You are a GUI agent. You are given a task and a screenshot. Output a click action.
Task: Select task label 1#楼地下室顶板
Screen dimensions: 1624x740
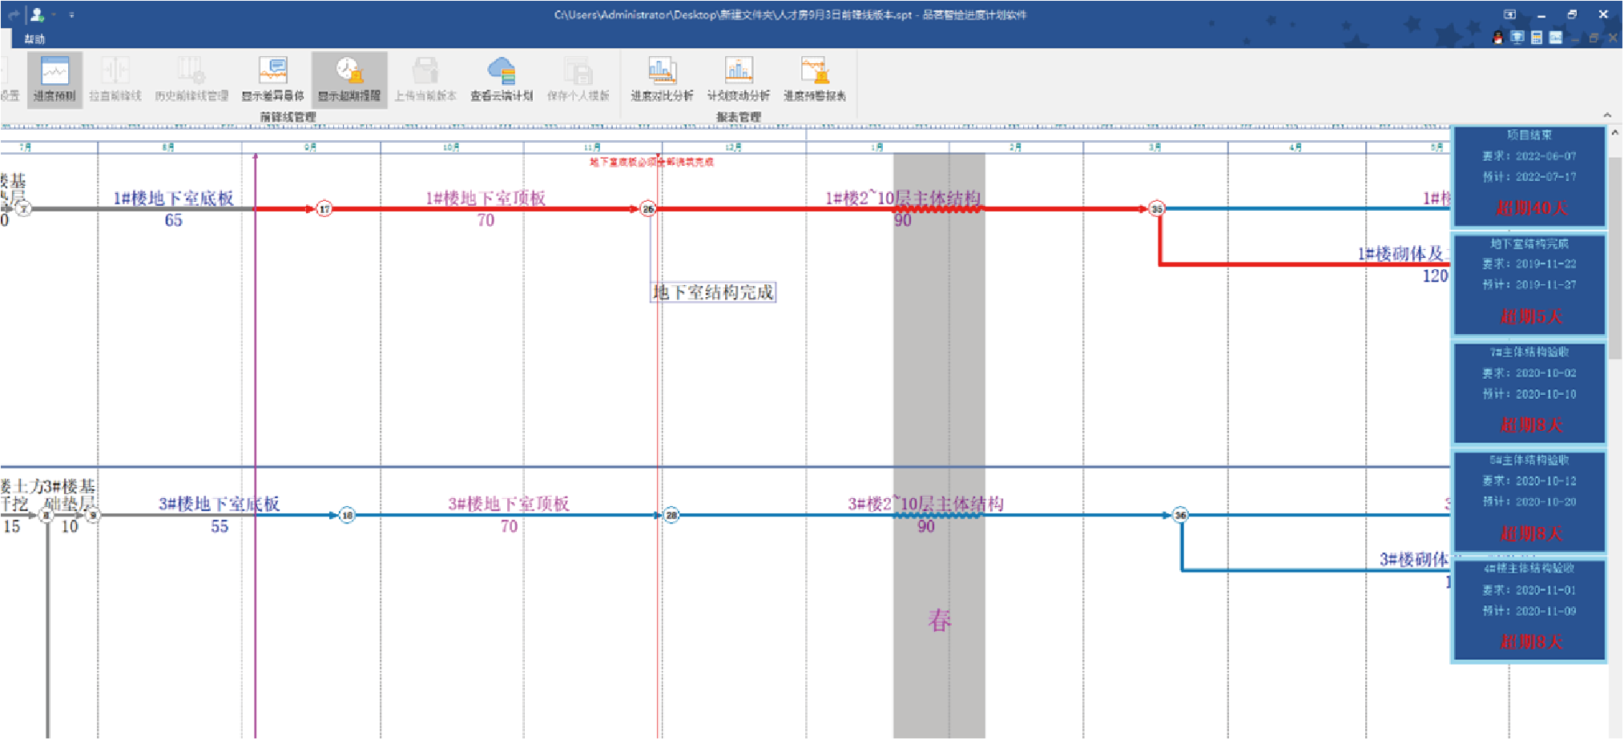[486, 198]
